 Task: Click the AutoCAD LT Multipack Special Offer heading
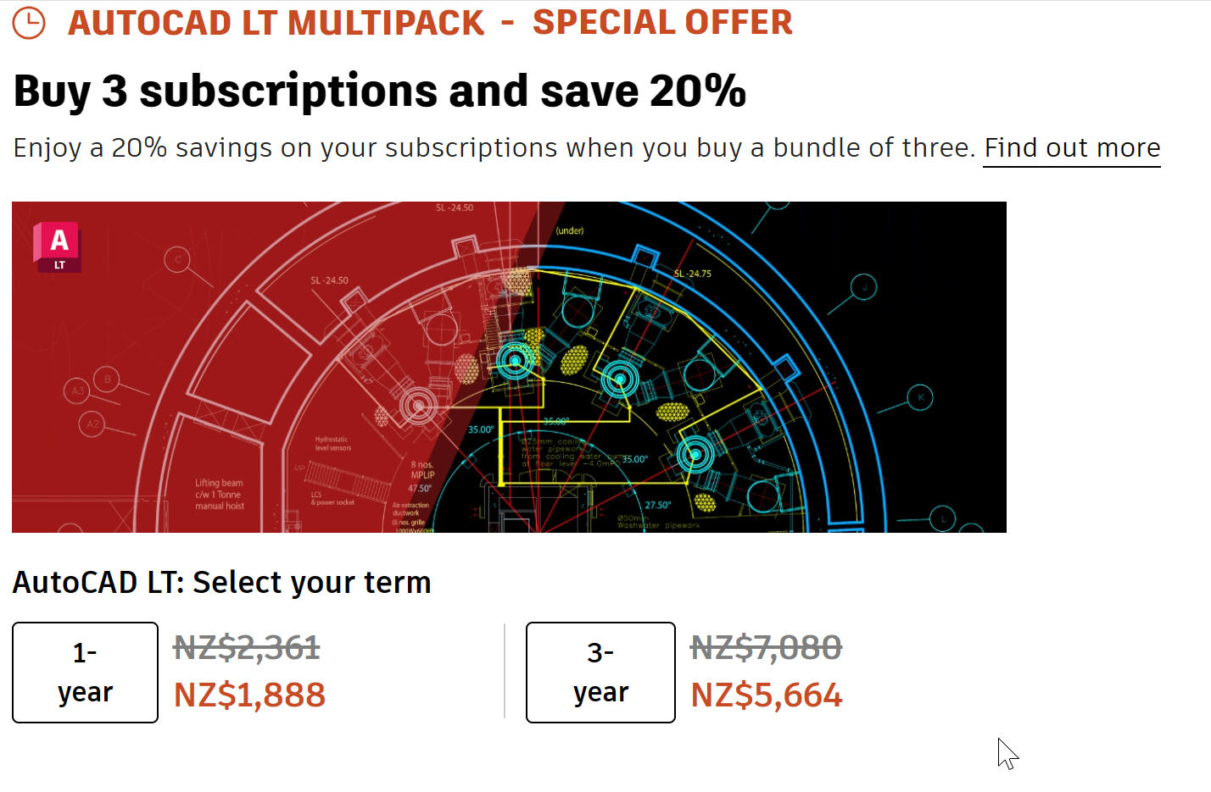[430, 23]
